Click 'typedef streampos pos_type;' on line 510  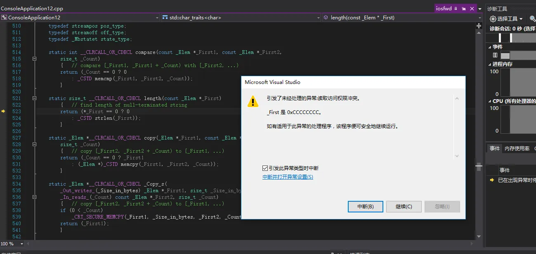87,26
